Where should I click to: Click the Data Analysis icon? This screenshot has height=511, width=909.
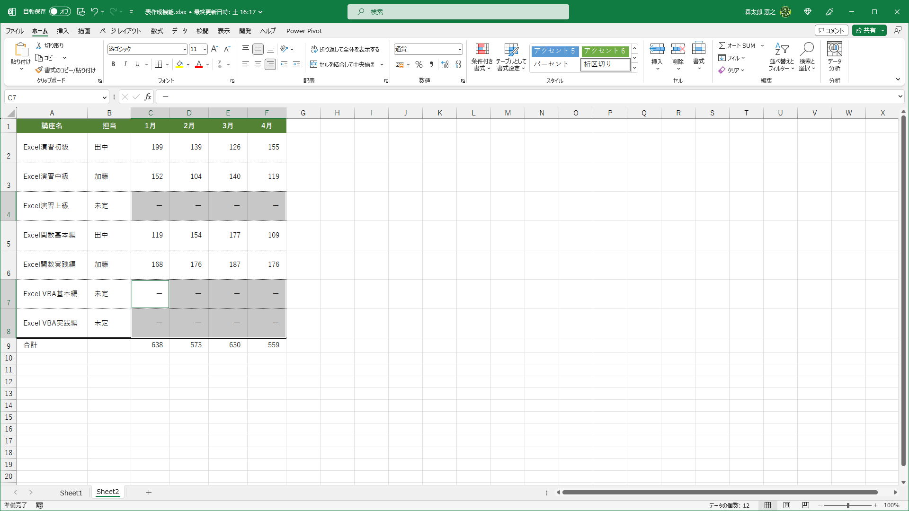[x=834, y=49]
